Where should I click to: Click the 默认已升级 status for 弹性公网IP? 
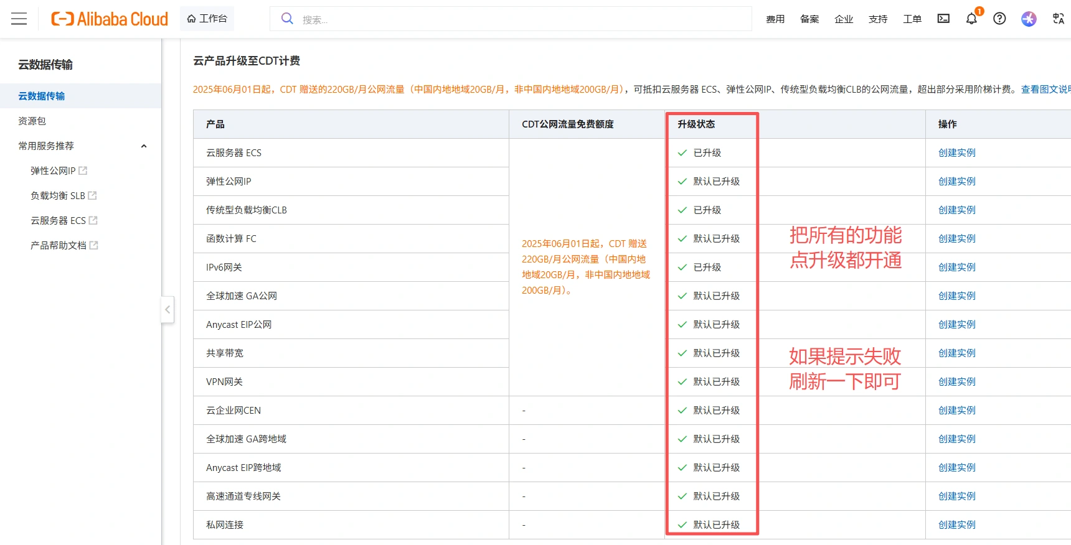coord(709,181)
